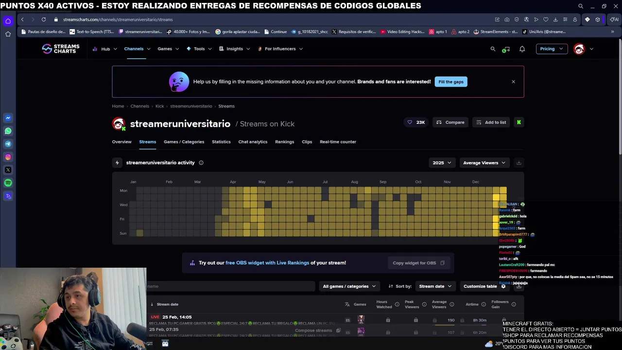Expand the Games navigation menu

pos(168,49)
